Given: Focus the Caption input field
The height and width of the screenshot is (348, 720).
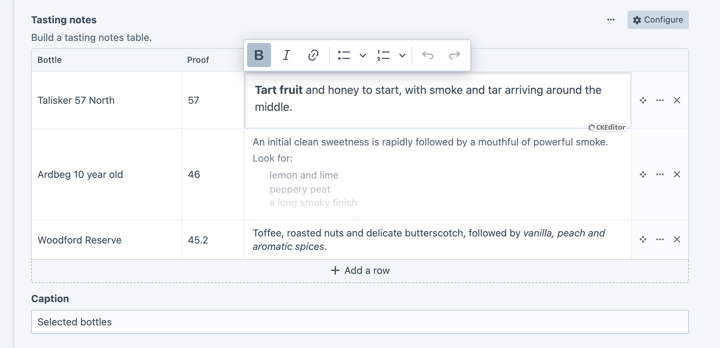Looking at the screenshot, I should (360, 322).
